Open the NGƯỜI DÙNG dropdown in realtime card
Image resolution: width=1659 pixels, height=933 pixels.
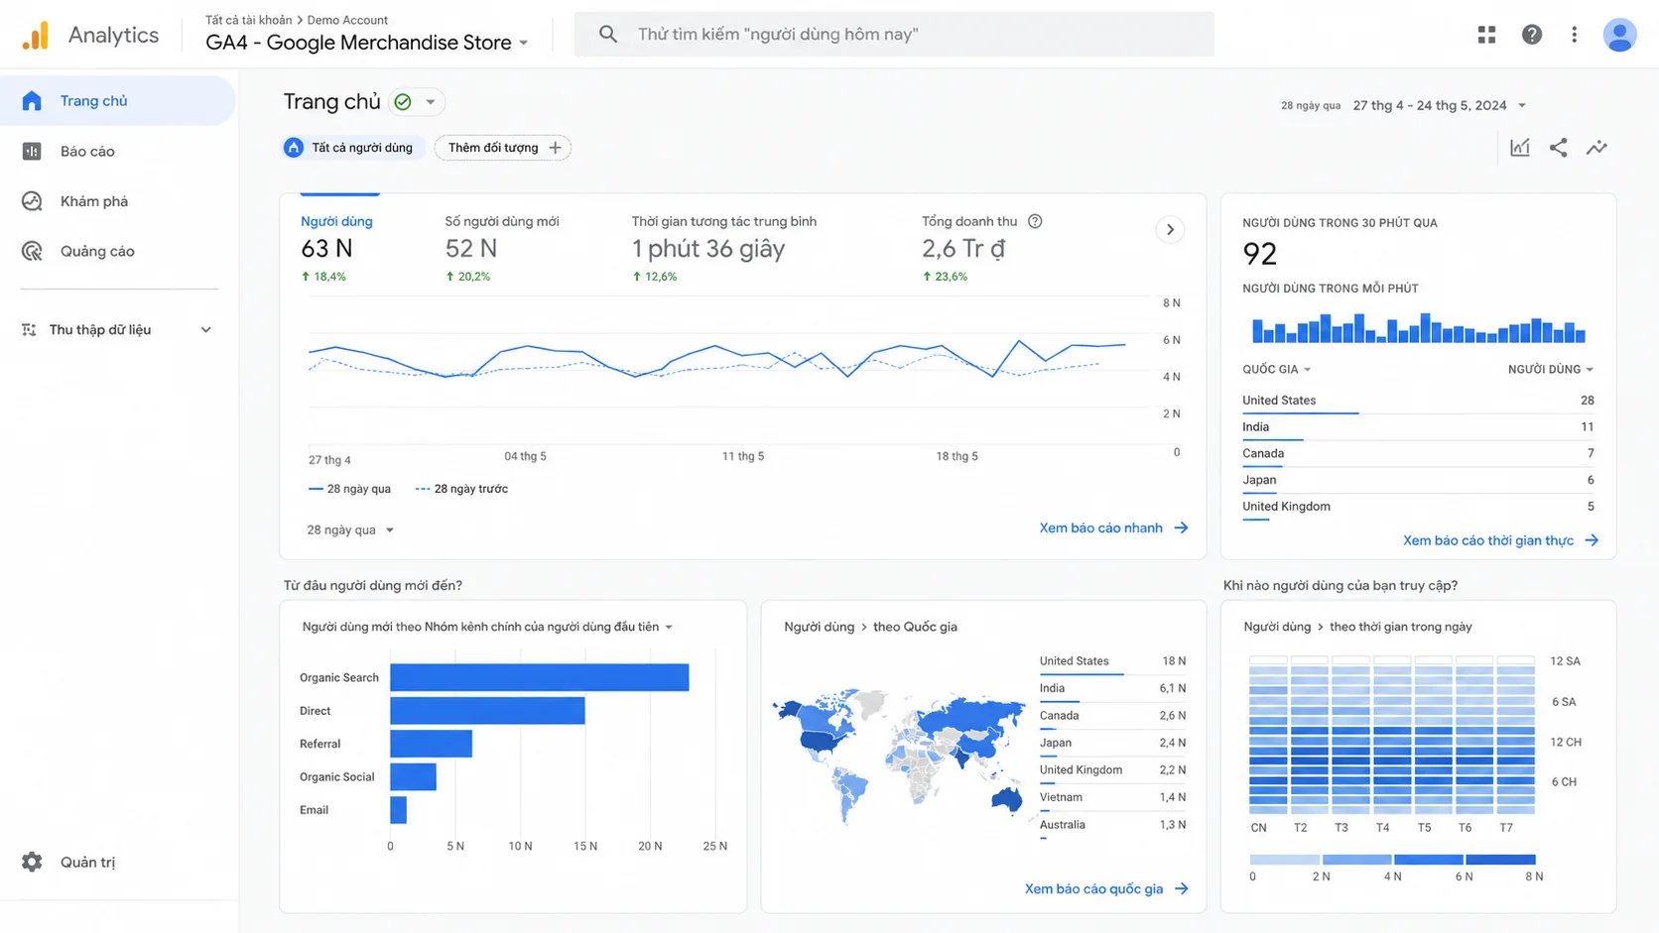1550,369
